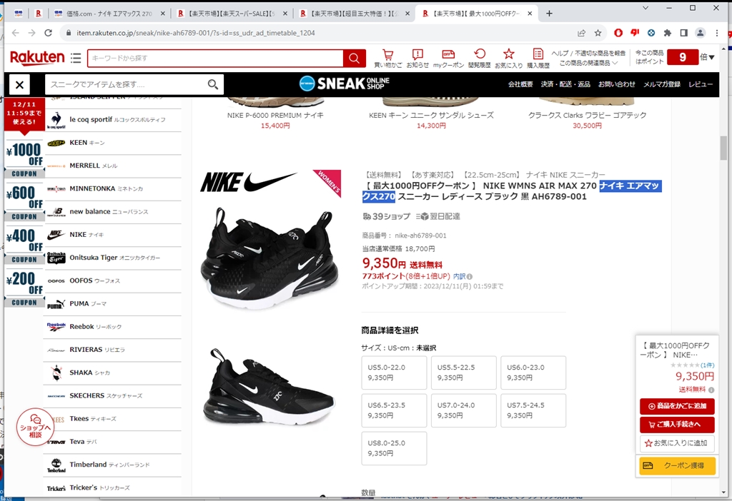The image size is (732, 501).
Task: Select size US6.5-23.5
Action: tap(394, 410)
